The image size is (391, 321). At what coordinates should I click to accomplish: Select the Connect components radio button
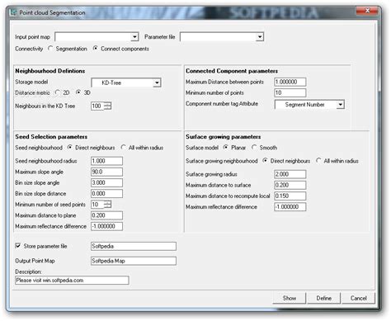(95, 49)
